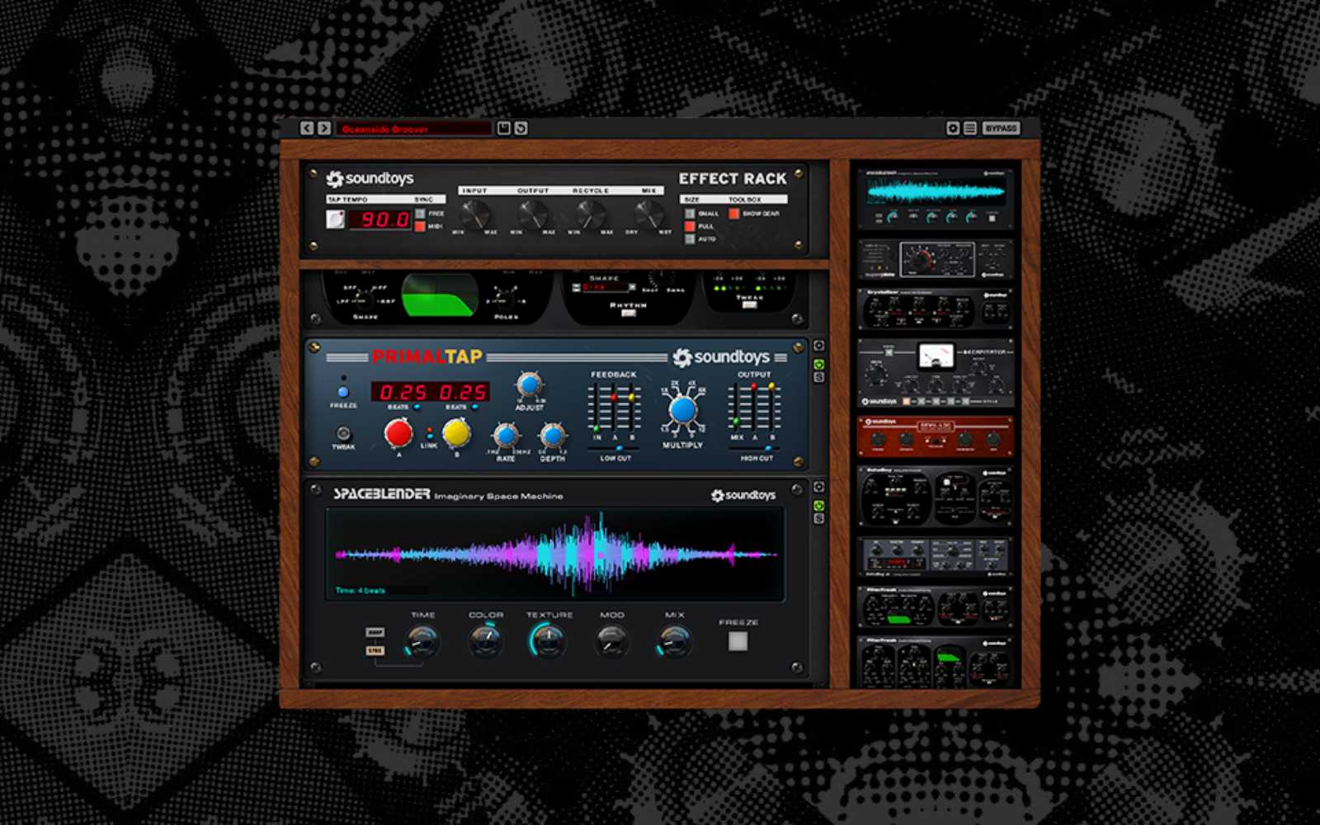Screen dimensions: 1320x825
Task: Load the previous preset with the left arrow
Action: [x=307, y=128]
